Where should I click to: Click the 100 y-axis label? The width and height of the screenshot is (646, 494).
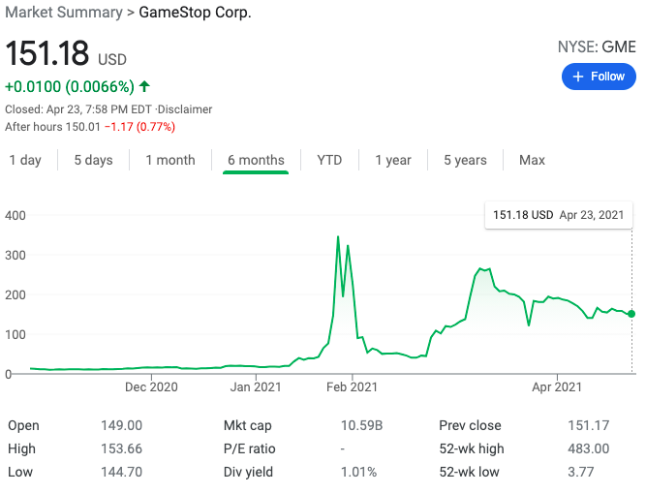[x=15, y=334]
